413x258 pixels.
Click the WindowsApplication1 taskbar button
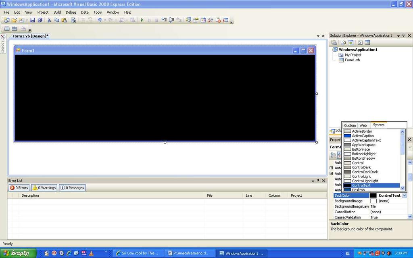[241, 253]
